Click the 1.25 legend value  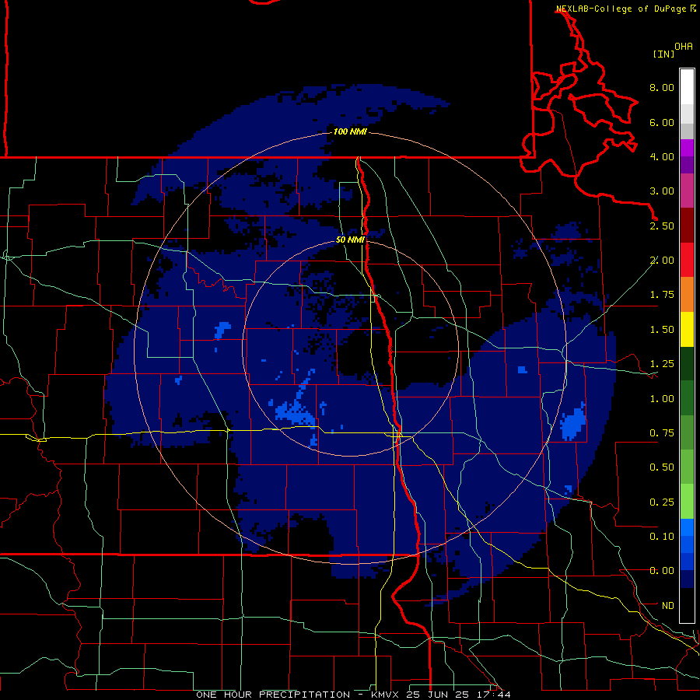coord(662,363)
